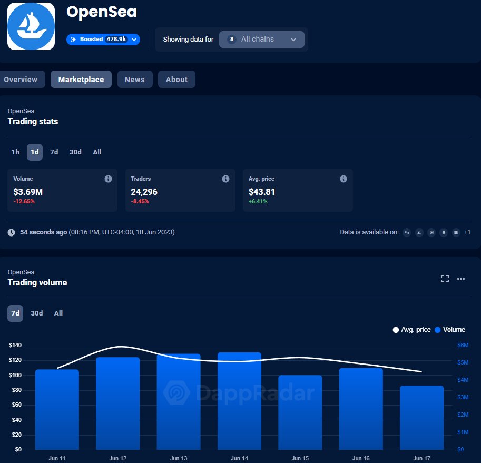
Task: Select 7d for Trading volume chart
Action: 15,313
